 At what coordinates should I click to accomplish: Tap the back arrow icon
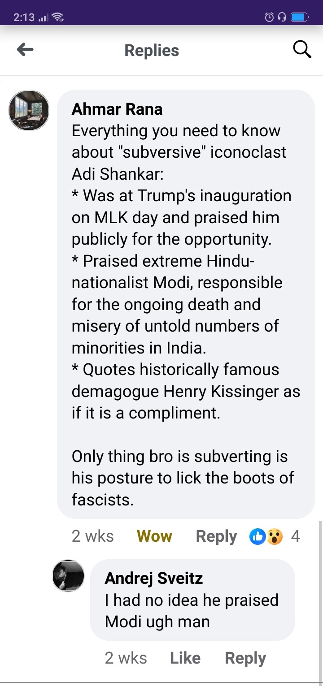coord(25,50)
